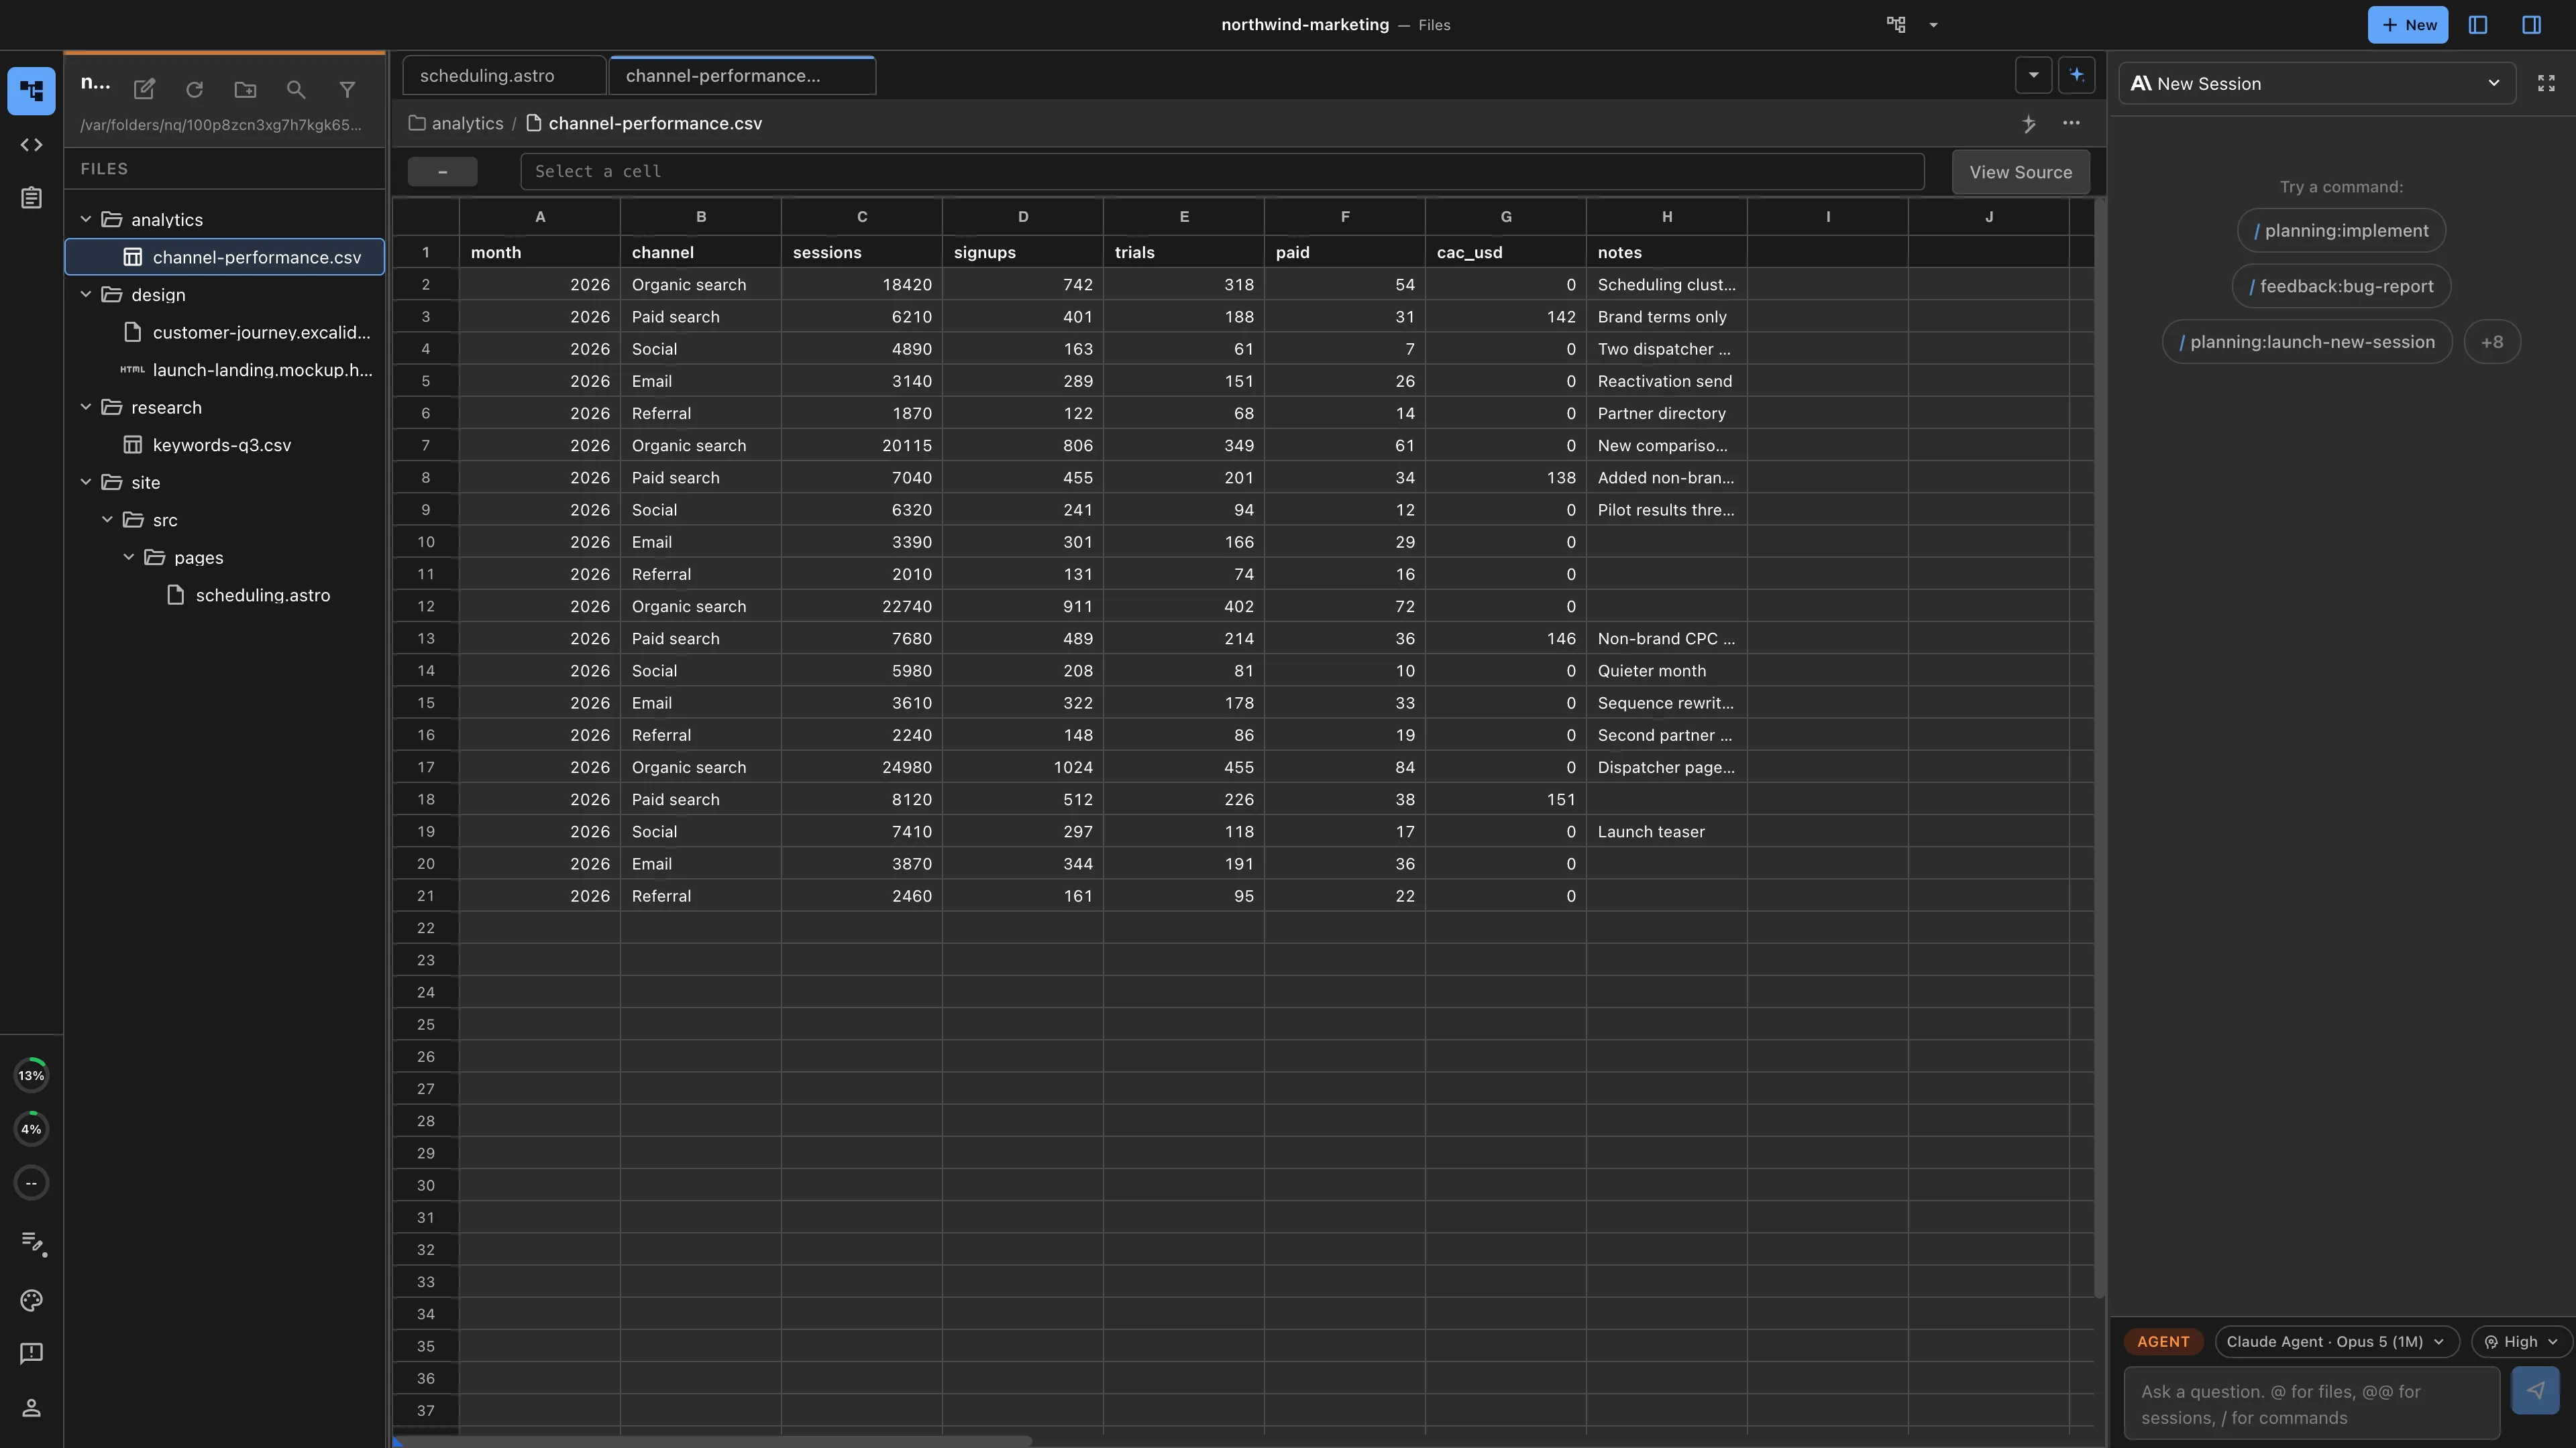Image resolution: width=2576 pixels, height=1448 pixels.
Task: Open the workspace tree view icon
Action: coord(31,91)
